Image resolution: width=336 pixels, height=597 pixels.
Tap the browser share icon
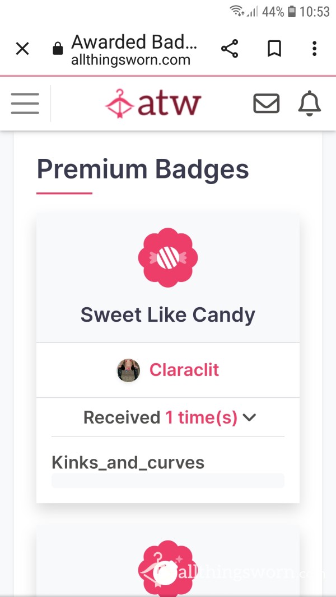pyautogui.click(x=230, y=49)
